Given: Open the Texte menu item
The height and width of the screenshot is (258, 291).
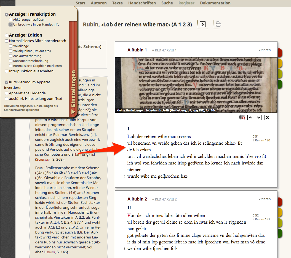Looking at the screenshot, I should pos(118,3).
